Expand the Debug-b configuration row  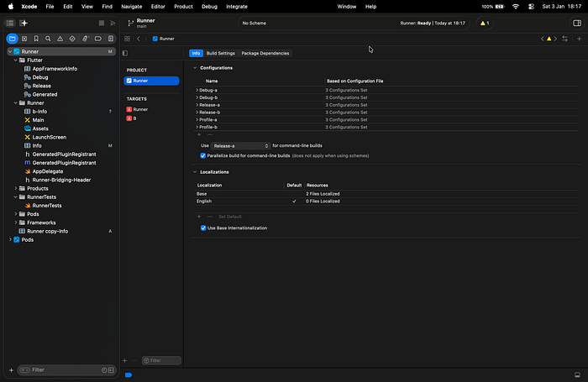pos(197,97)
